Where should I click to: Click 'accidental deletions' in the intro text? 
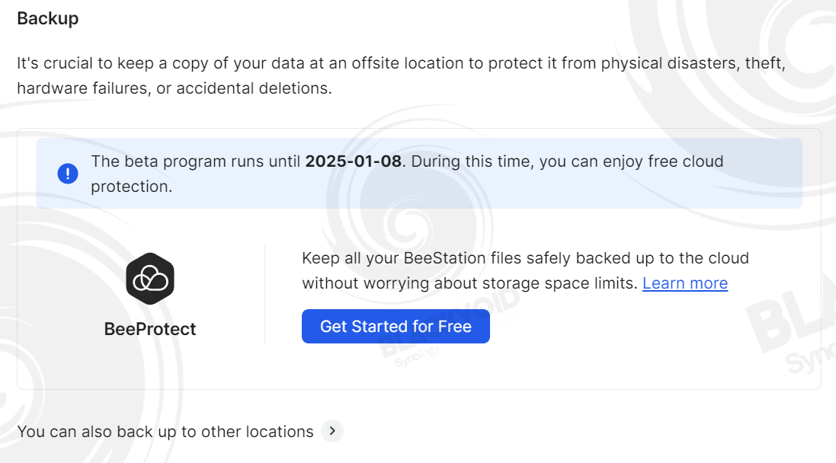(x=254, y=88)
